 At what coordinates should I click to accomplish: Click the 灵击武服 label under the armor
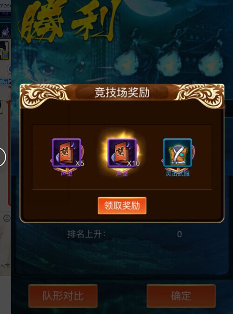click(178, 173)
